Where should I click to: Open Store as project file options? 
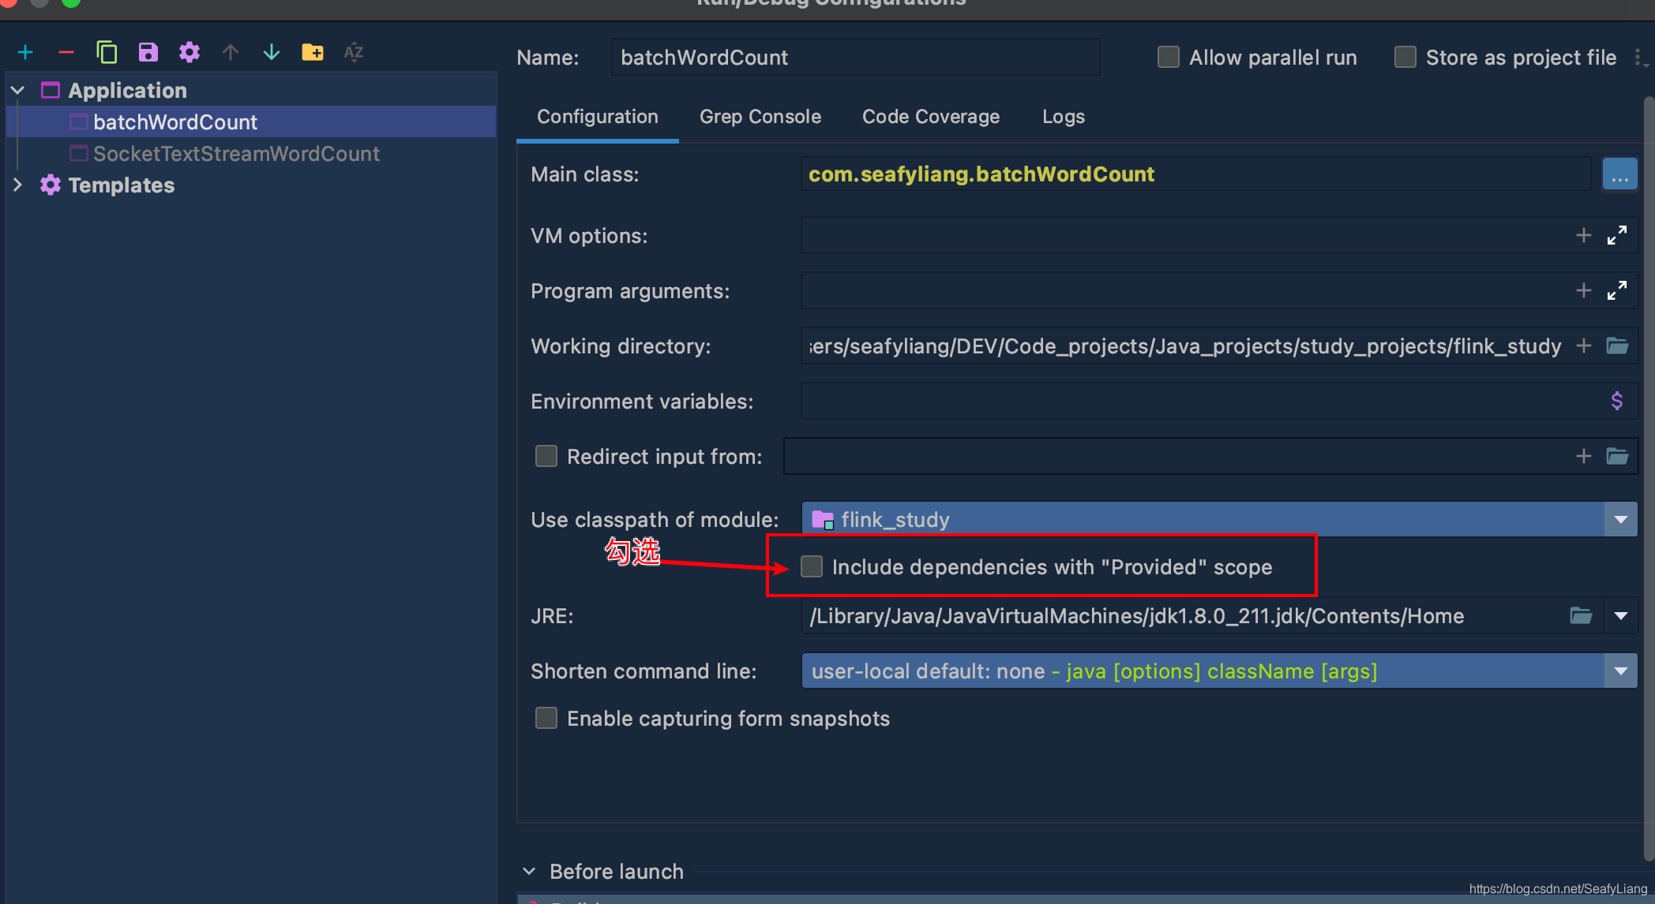(x=1640, y=58)
